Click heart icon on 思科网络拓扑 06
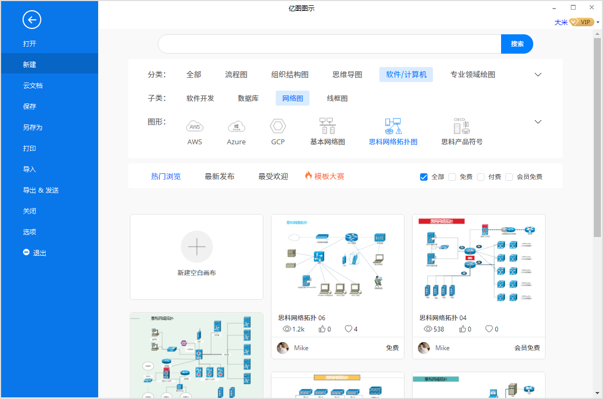603x399 pixels. click(x=348, y=329)
